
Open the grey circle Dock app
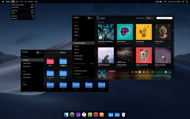point(72,115)
